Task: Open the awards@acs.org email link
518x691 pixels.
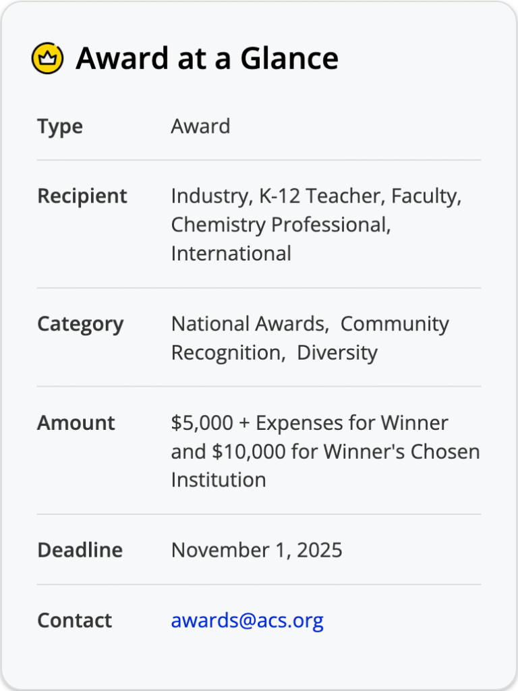Action: tap(247, 620)
